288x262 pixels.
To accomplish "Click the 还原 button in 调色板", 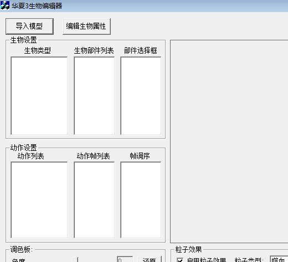I will 150,259.
